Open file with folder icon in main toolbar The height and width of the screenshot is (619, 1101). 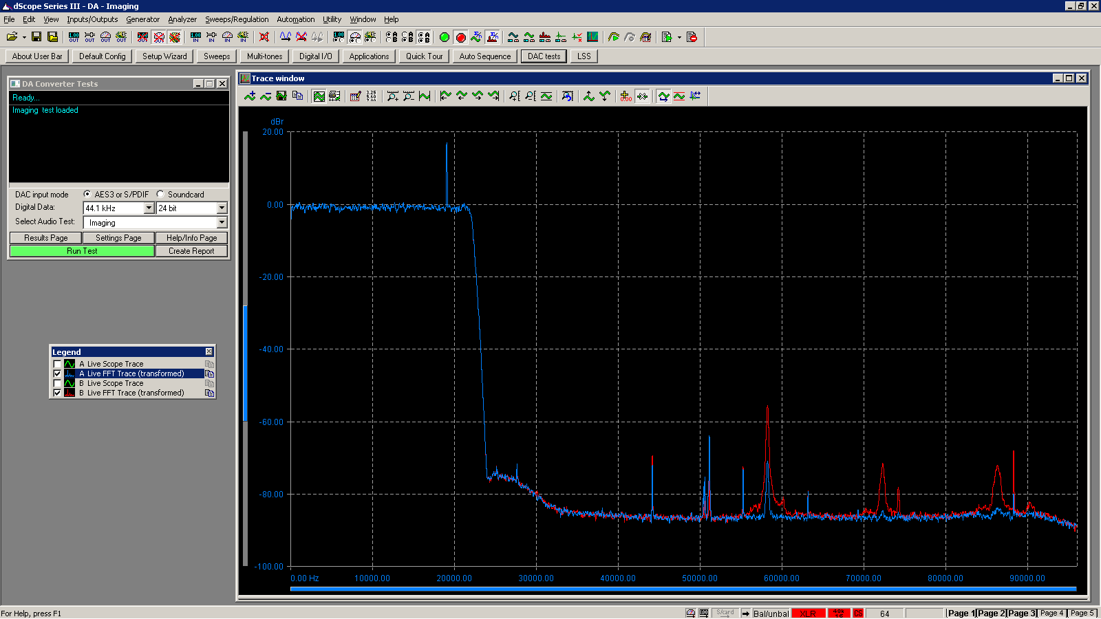pos(12,37)
